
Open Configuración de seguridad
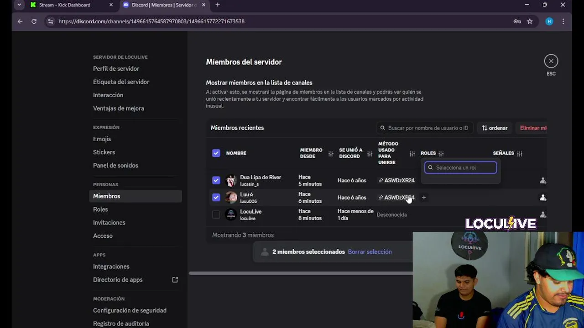tap(130, 311)
